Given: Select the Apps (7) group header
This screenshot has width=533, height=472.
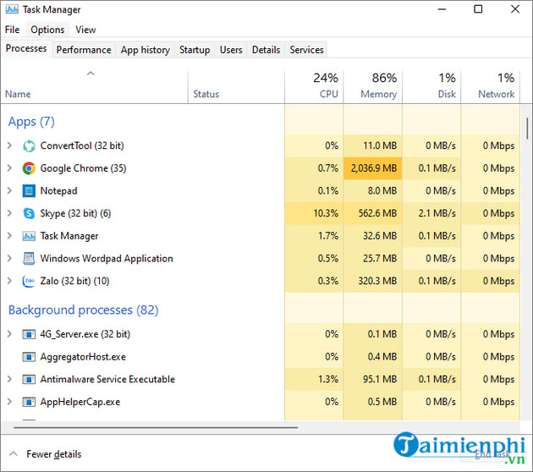Looking at the screenshot, I should (x=31, y=122).
